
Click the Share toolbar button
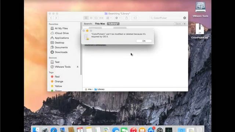pos(126,18)
